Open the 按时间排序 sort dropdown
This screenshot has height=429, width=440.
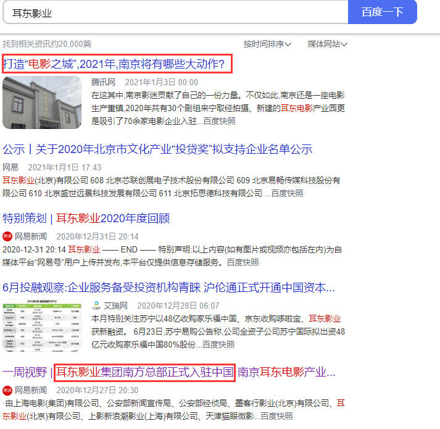(267, 44)
